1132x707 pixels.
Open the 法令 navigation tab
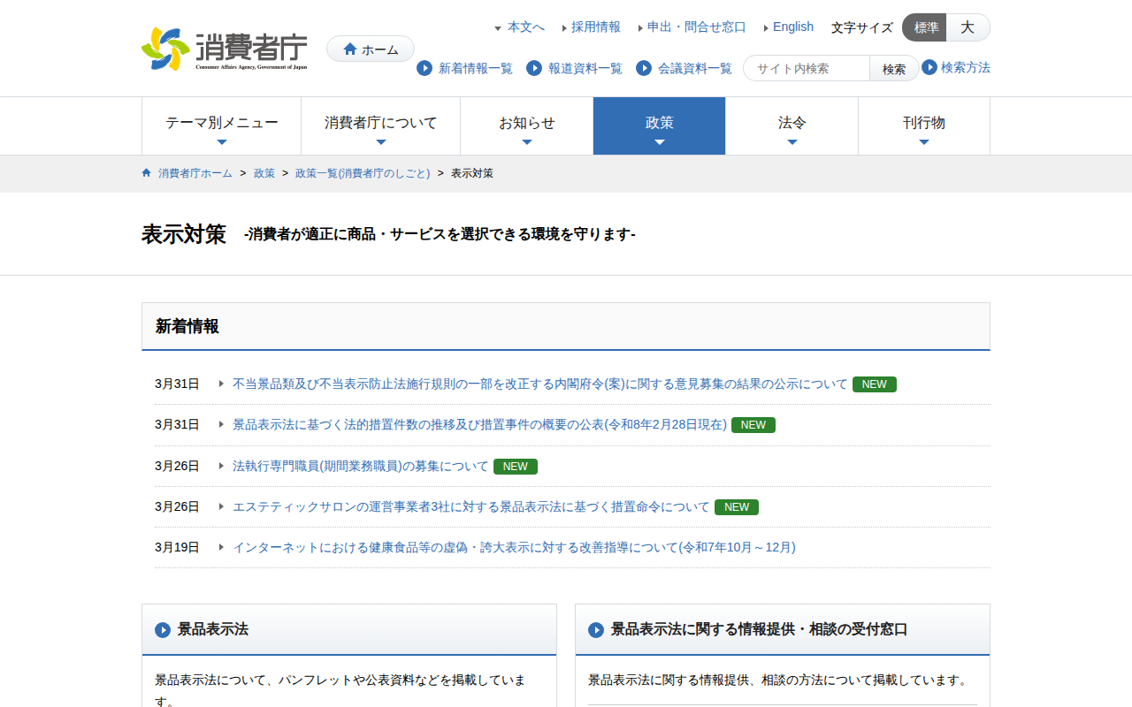(x=792, y=125)
